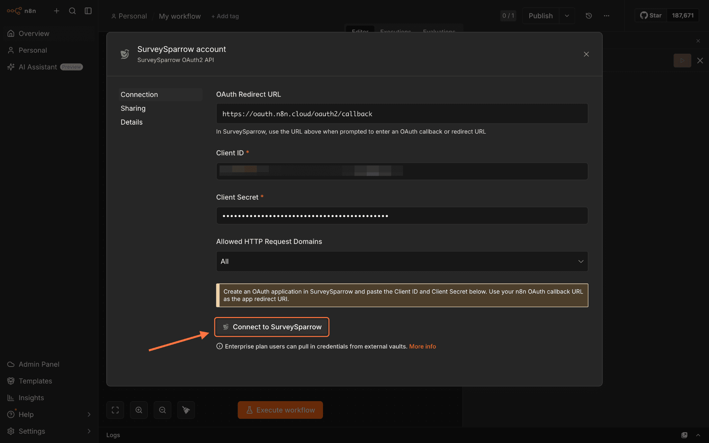
Task: Expand Logs panel with chevron up
Action: click(698, 435)
